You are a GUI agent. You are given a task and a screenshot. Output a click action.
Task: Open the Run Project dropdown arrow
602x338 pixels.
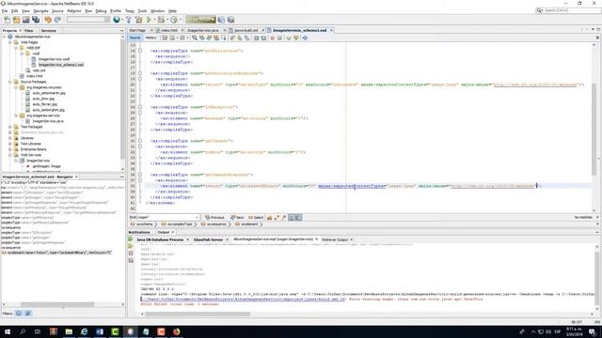154,20
